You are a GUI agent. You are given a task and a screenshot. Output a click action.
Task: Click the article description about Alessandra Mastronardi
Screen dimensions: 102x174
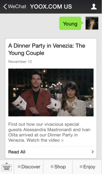[x=49, y=132]
